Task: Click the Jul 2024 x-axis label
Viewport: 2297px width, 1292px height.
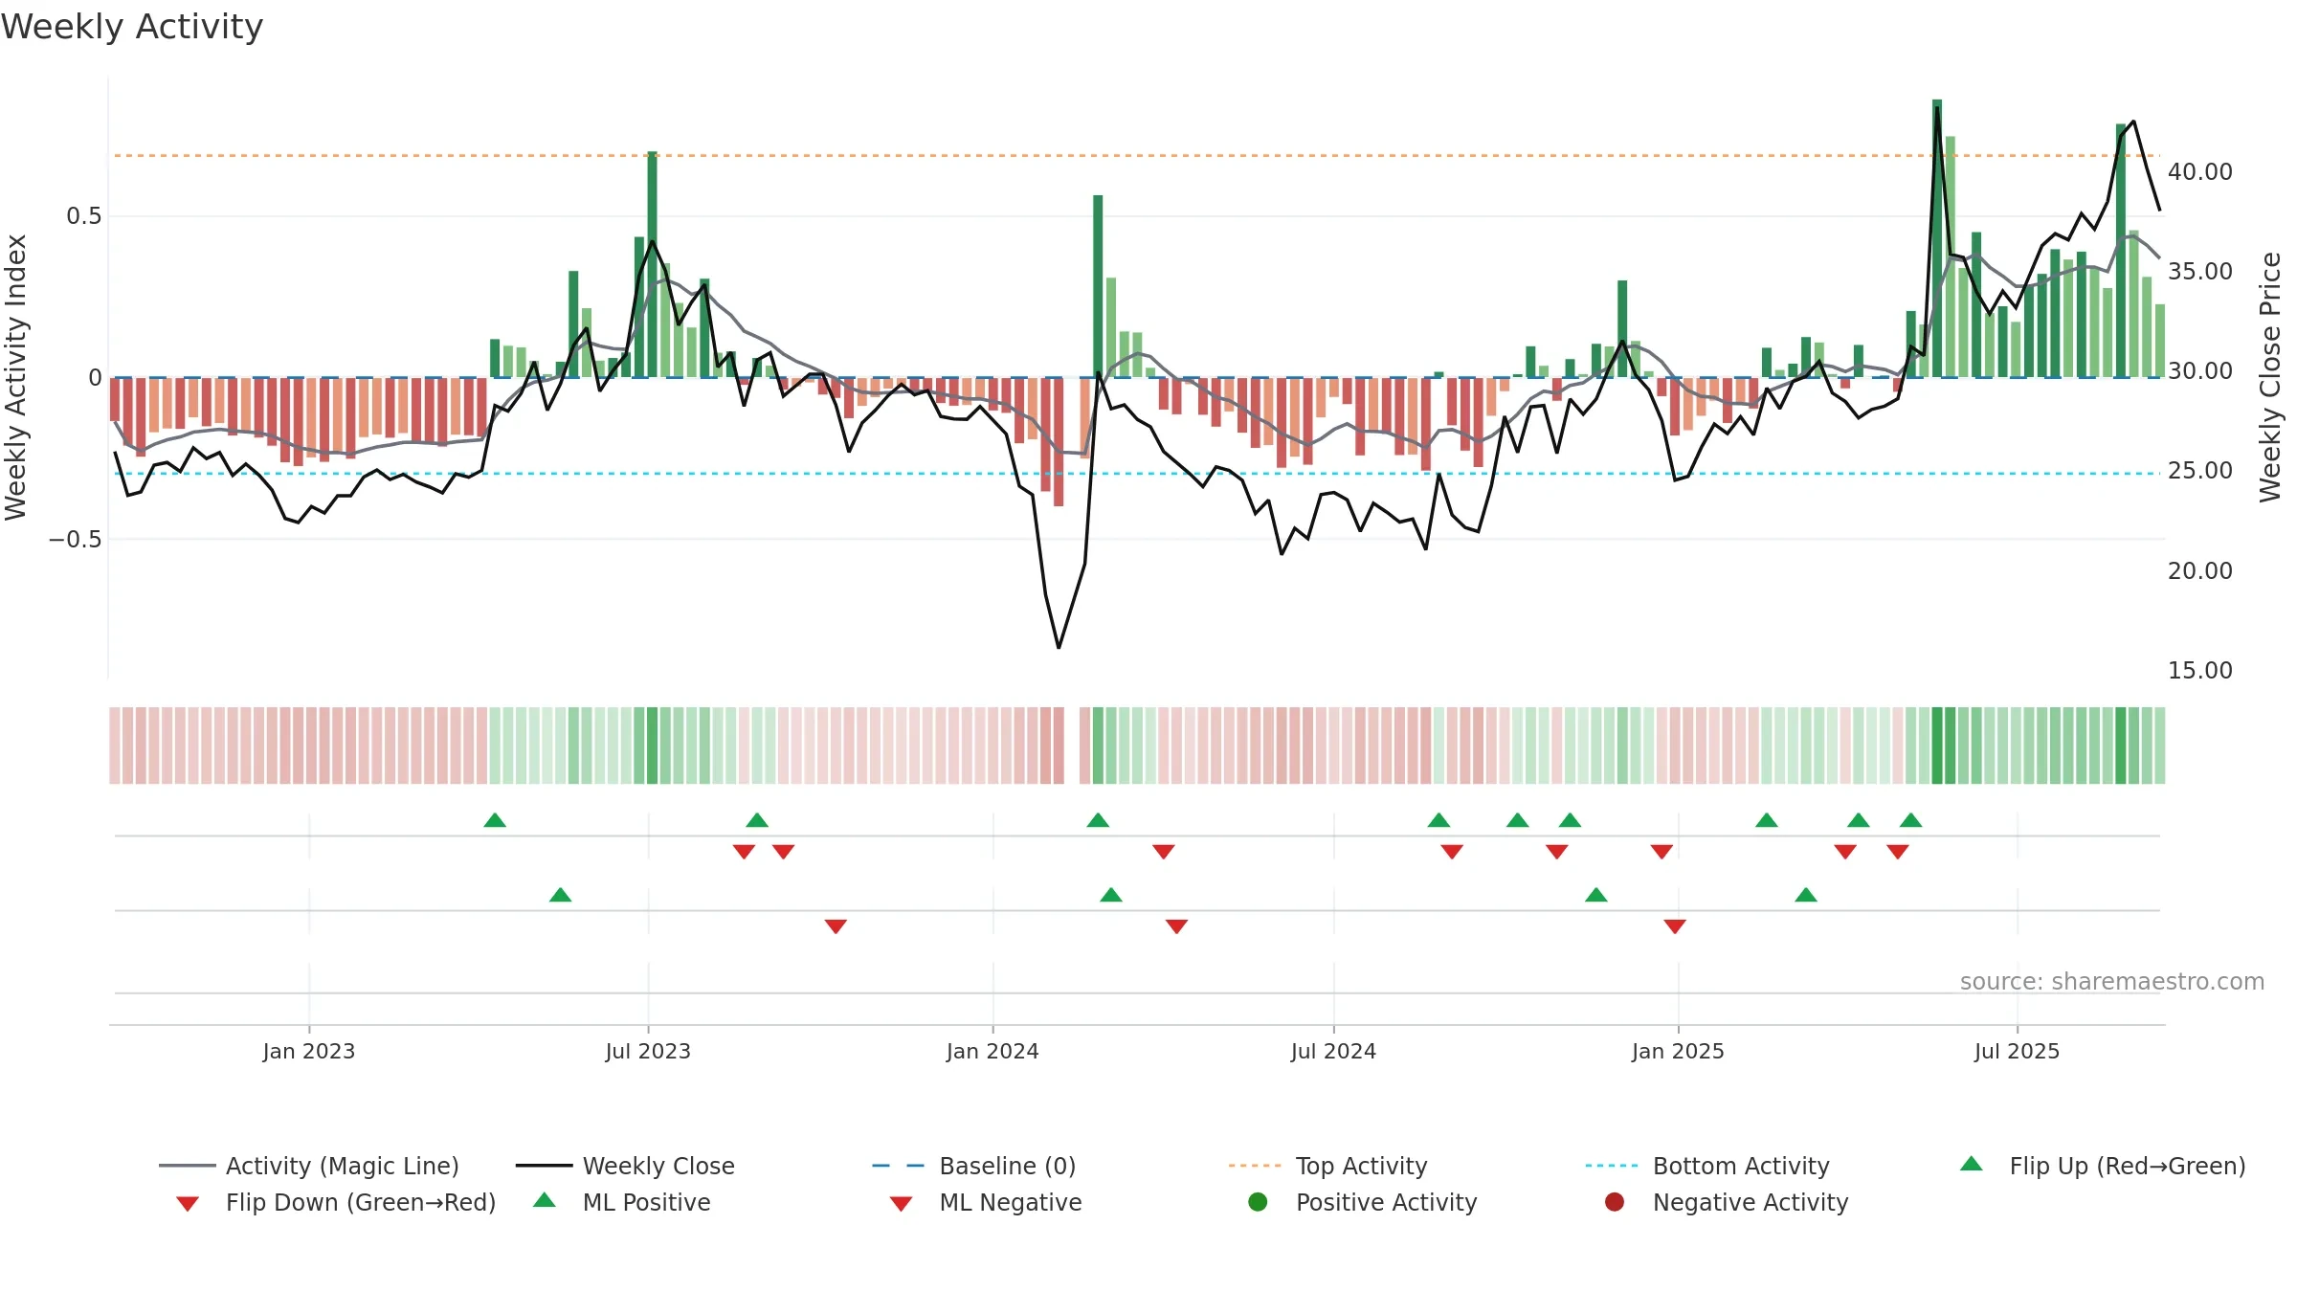Action: [1333, 1051]
